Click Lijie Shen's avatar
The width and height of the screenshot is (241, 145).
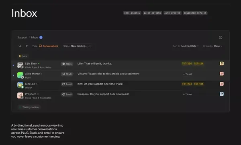pos(20,65)
